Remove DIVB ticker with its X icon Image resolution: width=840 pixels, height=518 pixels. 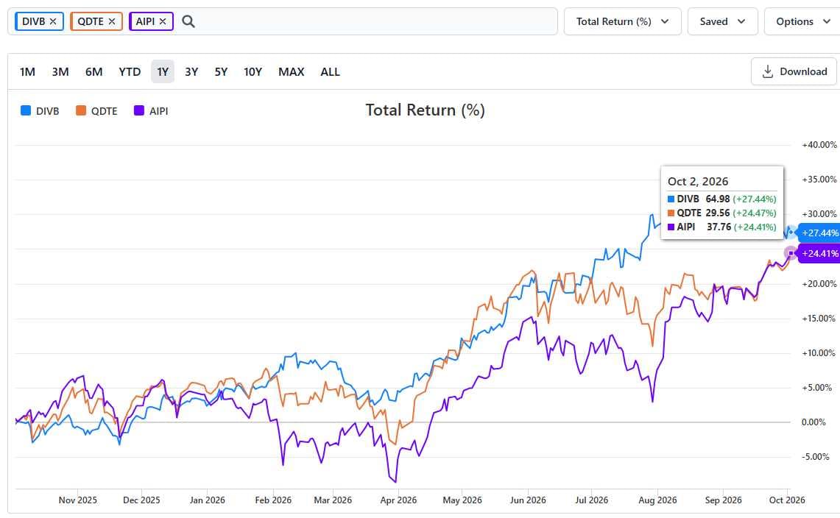click(x=53, y=21)
